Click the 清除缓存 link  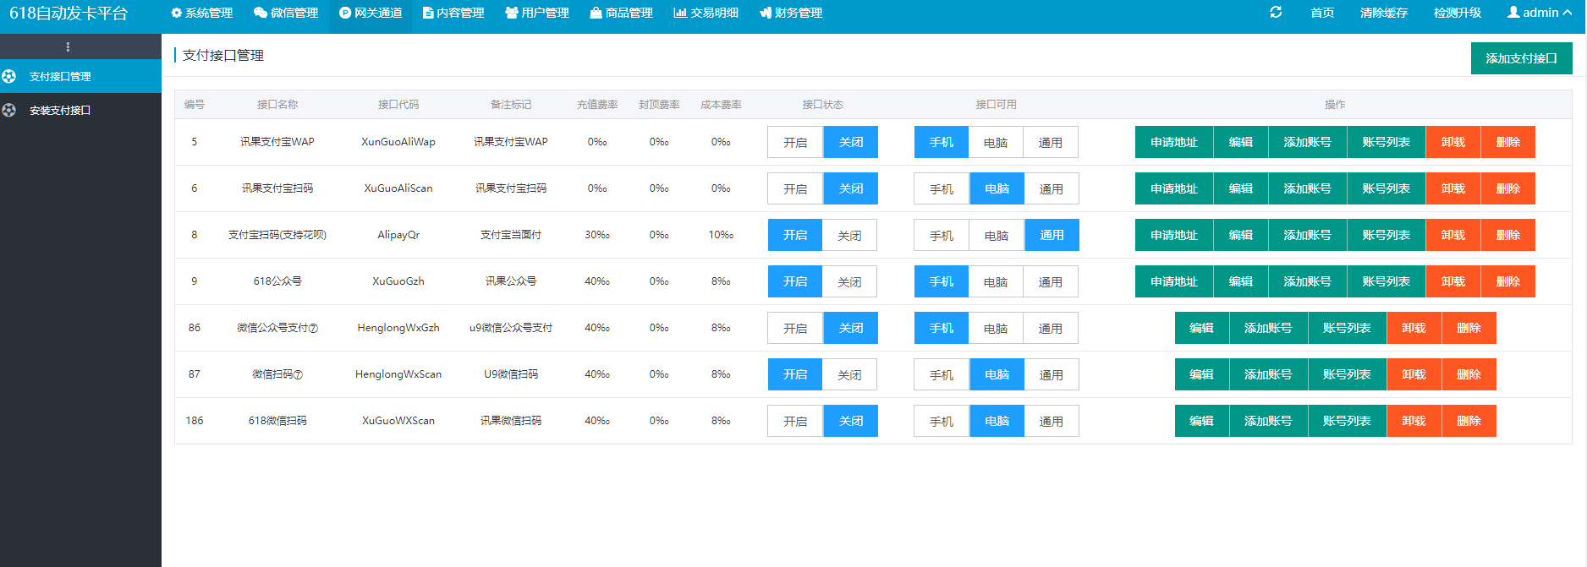[x=1383, y=13]
